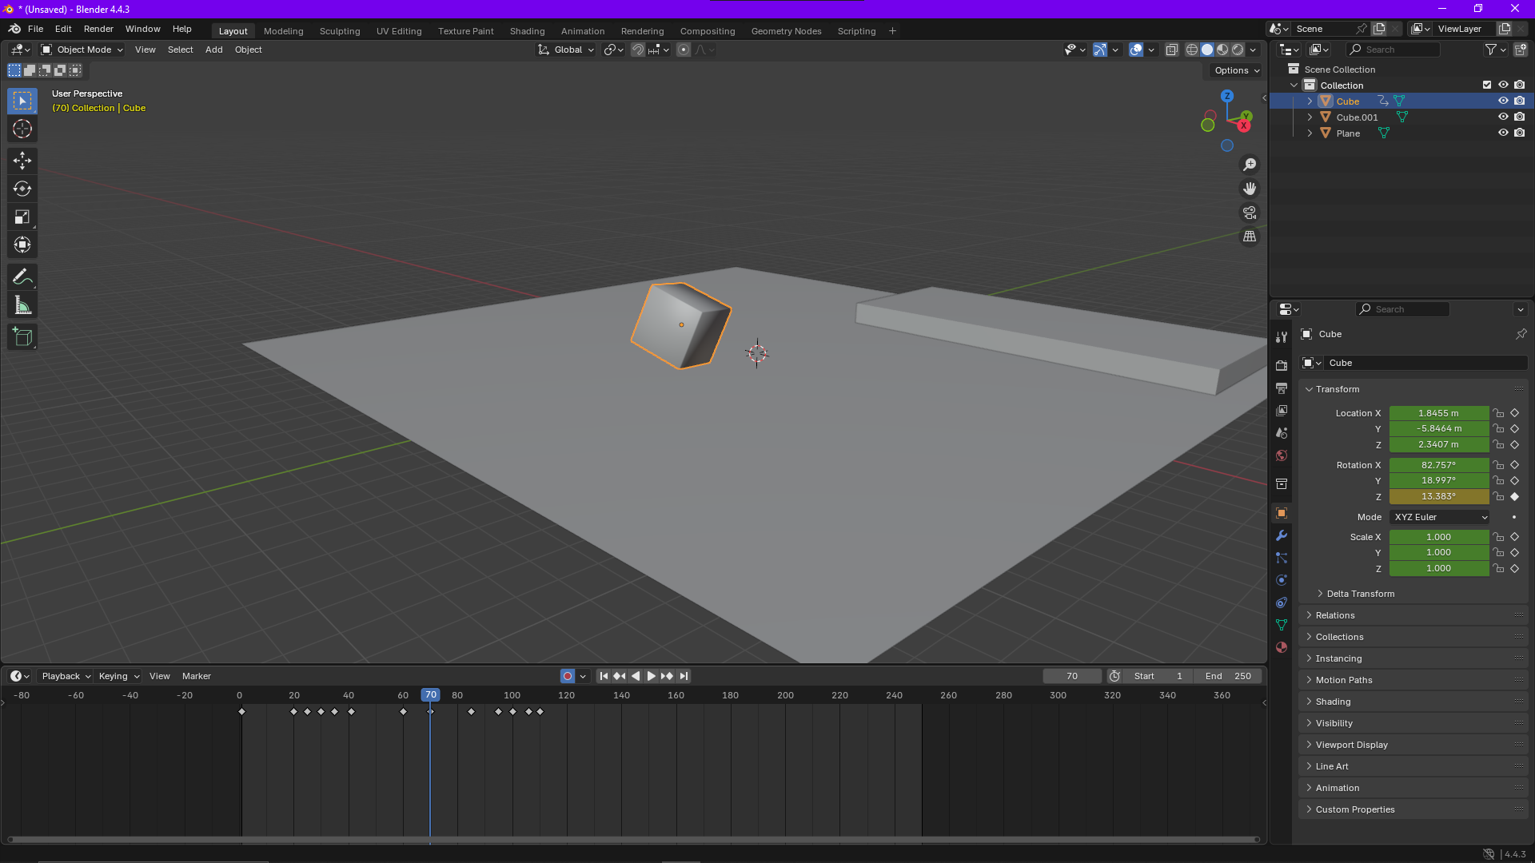
Task: Open the Object Data properties tab
Action: [x=1282, y=625]
